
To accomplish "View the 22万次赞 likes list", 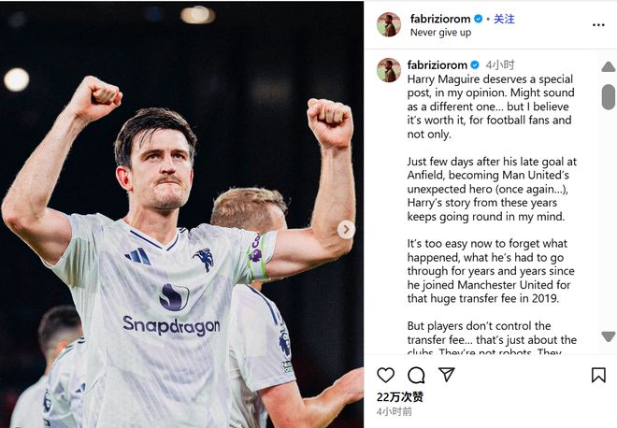I will [400, 397].
